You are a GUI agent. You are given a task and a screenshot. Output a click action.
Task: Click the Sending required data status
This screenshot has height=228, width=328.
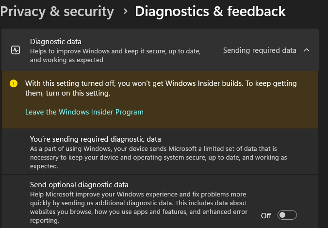coord(259,50)
